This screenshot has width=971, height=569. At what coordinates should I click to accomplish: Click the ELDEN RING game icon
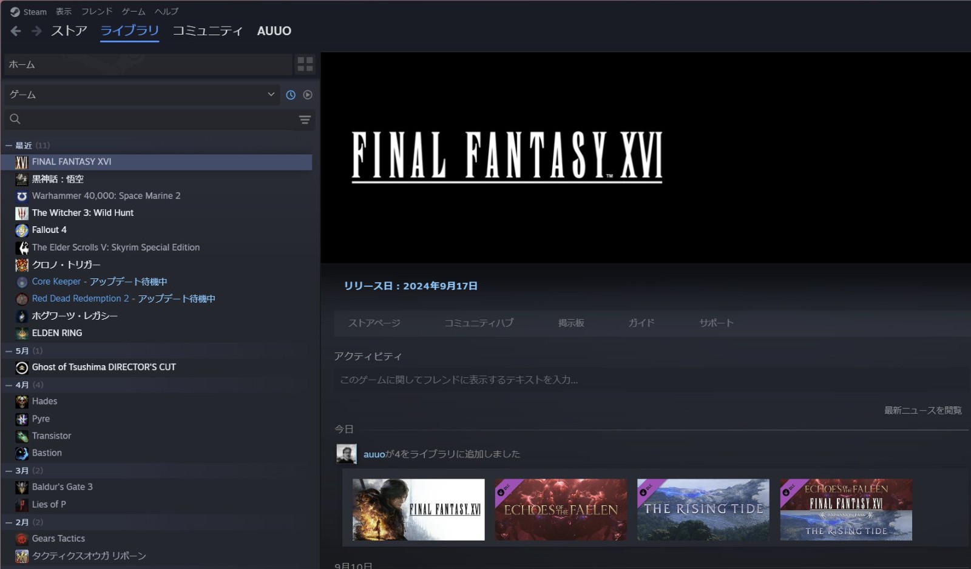coord(21,332)
